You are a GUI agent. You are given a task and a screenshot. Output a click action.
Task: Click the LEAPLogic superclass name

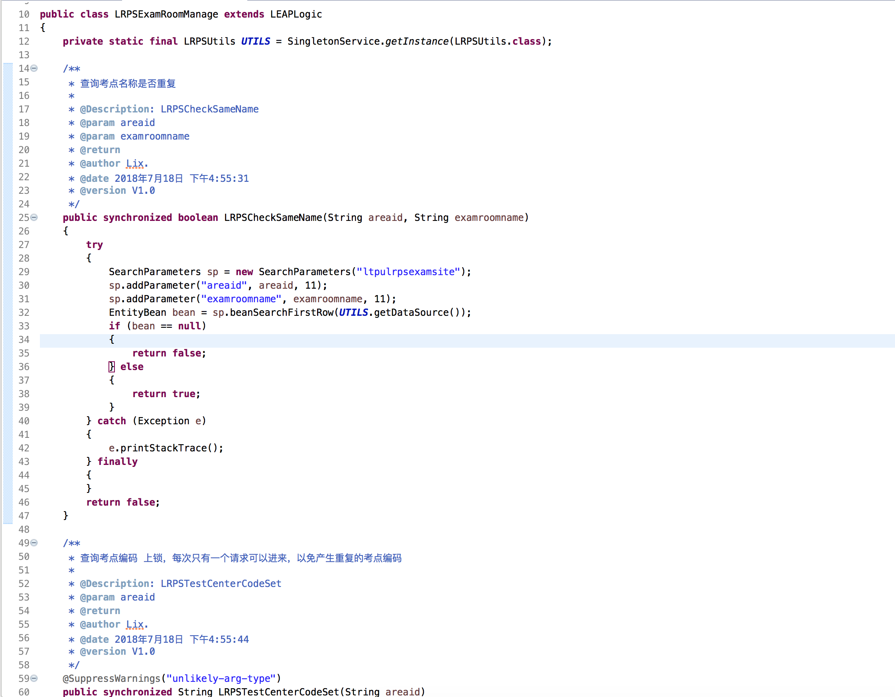point(296,14)
